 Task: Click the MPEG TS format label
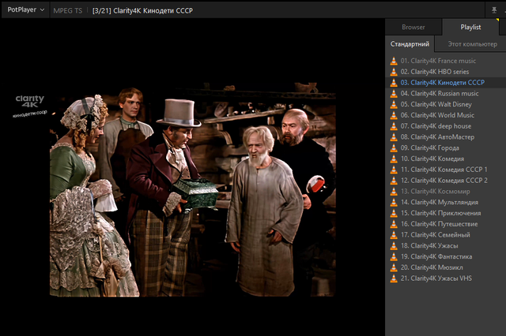(x=68, y=10)
